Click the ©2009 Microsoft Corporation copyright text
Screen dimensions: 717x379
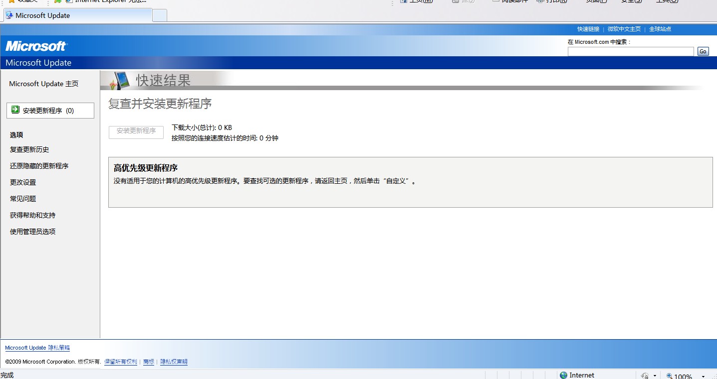(x=53, y=362)
